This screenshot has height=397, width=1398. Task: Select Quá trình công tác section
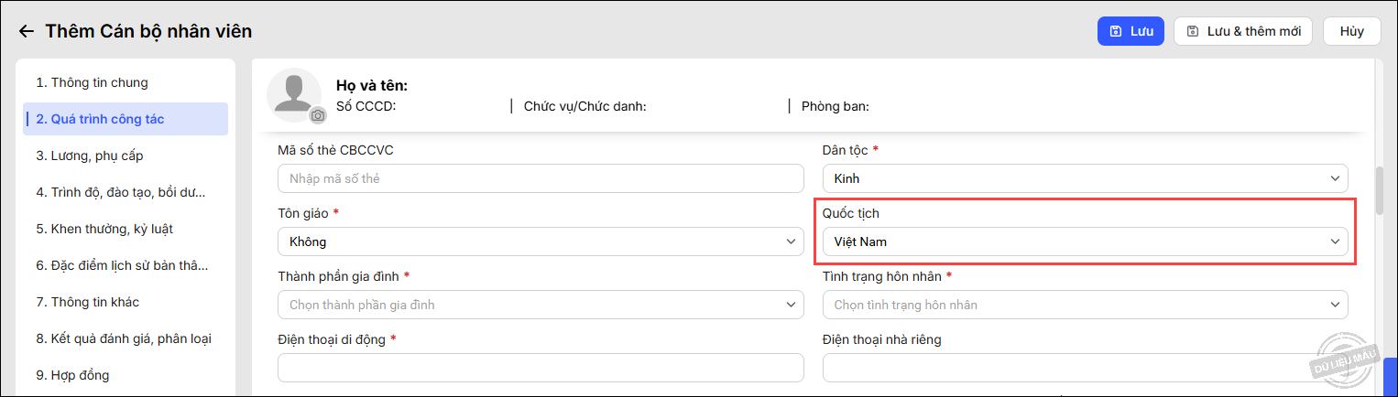(x=101, y=119)
